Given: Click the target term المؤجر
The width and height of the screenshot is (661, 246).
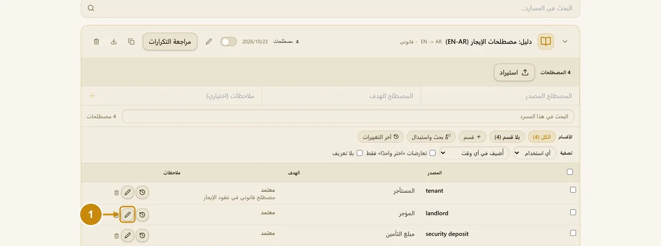Looking at the screenshot, I should point(407,213).
